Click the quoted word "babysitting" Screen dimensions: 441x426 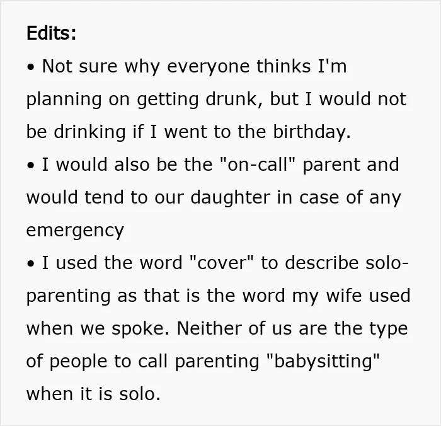(x=323, y=362)
